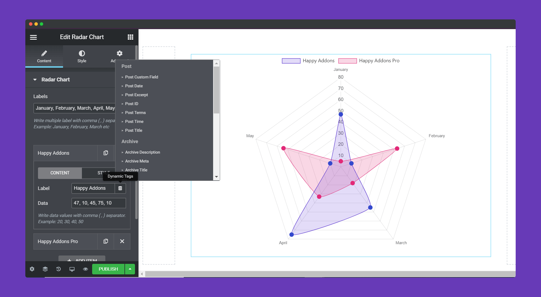This screenshot has width=541, height=297.
Task: Click the Happy Addons item title
Action: pos(53,153)
